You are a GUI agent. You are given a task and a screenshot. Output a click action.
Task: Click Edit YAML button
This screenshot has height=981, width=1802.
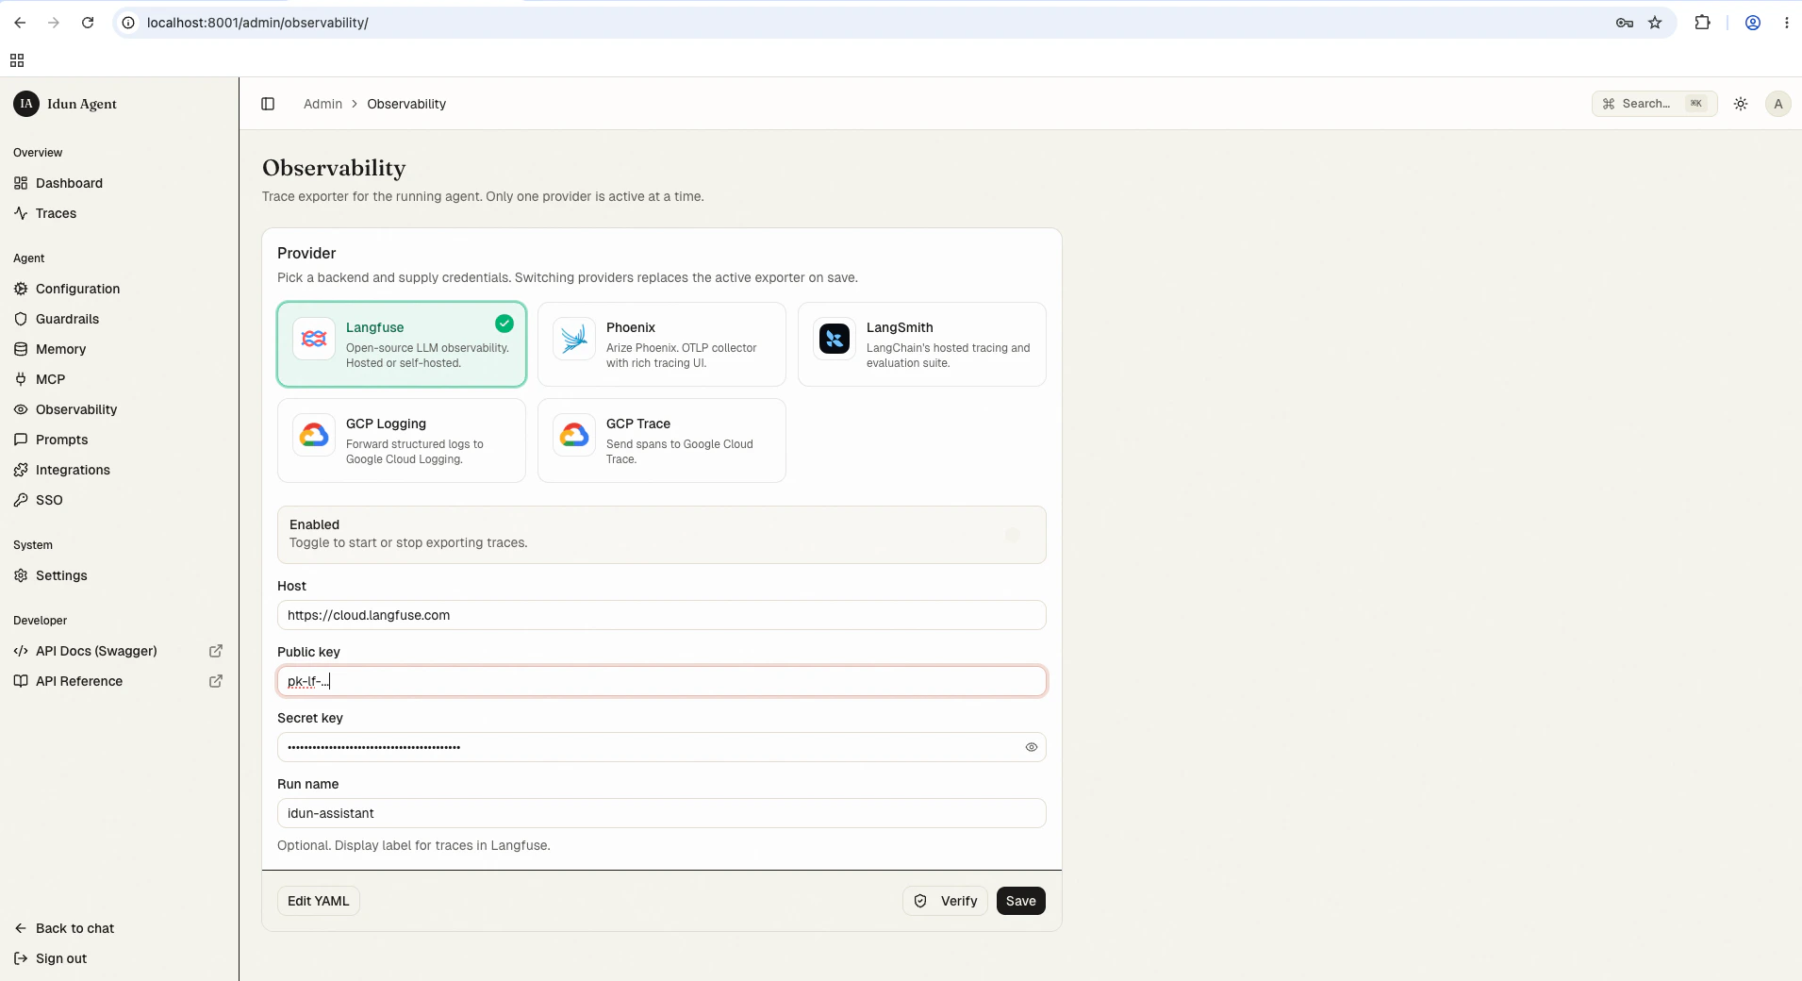click(319, 901)
